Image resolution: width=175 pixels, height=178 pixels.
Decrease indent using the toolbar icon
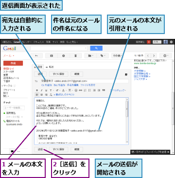click(x=94, y=90)
